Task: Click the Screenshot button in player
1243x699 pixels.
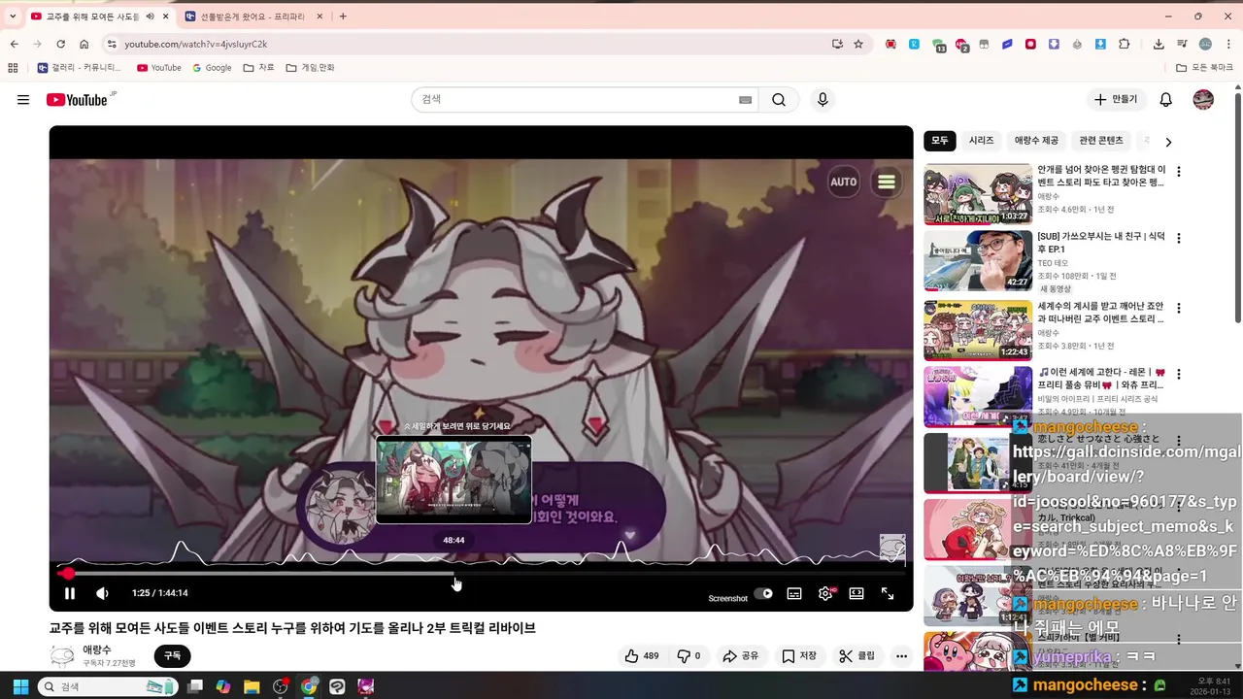Action: [728, 598]
